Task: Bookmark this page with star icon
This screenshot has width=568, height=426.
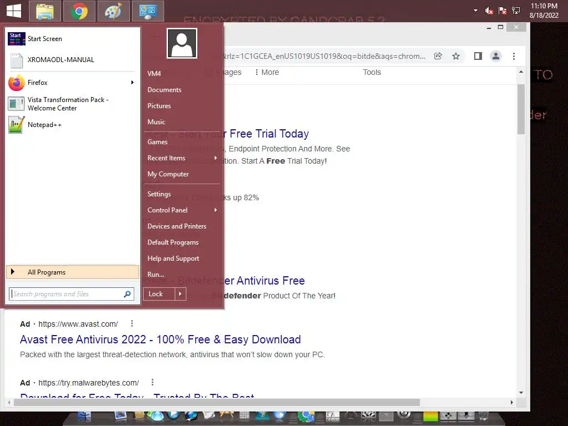Action: point(456,56)
